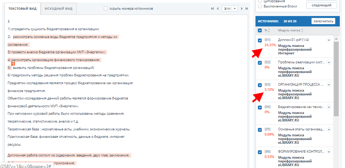Expand source Проблемы реализации сист details
The image size is (345, 168).
(x=329, y=62)
